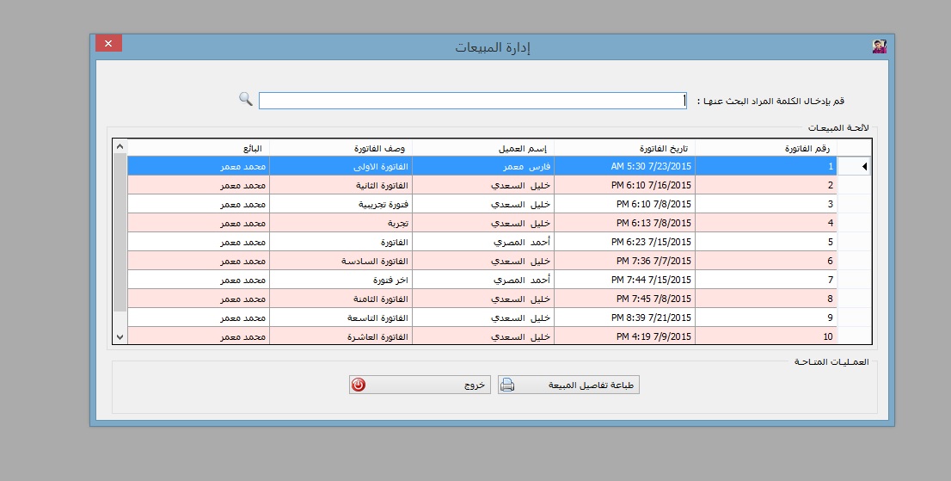Click the magnifying glass search icon
Viewport: 951px width, 481px height.
(x=245, y=99)
